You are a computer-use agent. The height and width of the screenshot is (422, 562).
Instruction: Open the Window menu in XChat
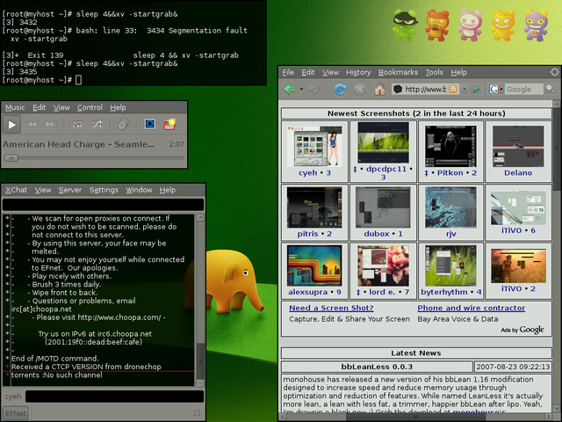point(139,190)
